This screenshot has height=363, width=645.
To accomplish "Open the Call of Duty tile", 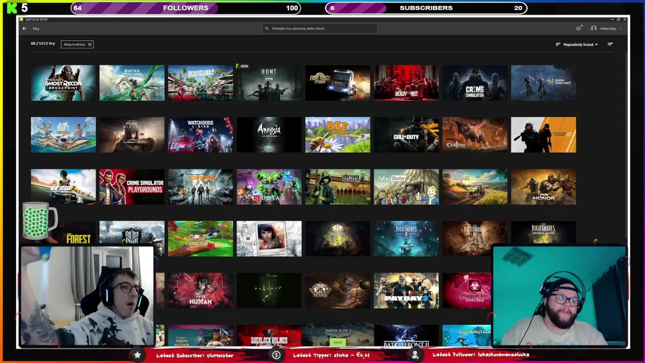I will coord(406,135).
